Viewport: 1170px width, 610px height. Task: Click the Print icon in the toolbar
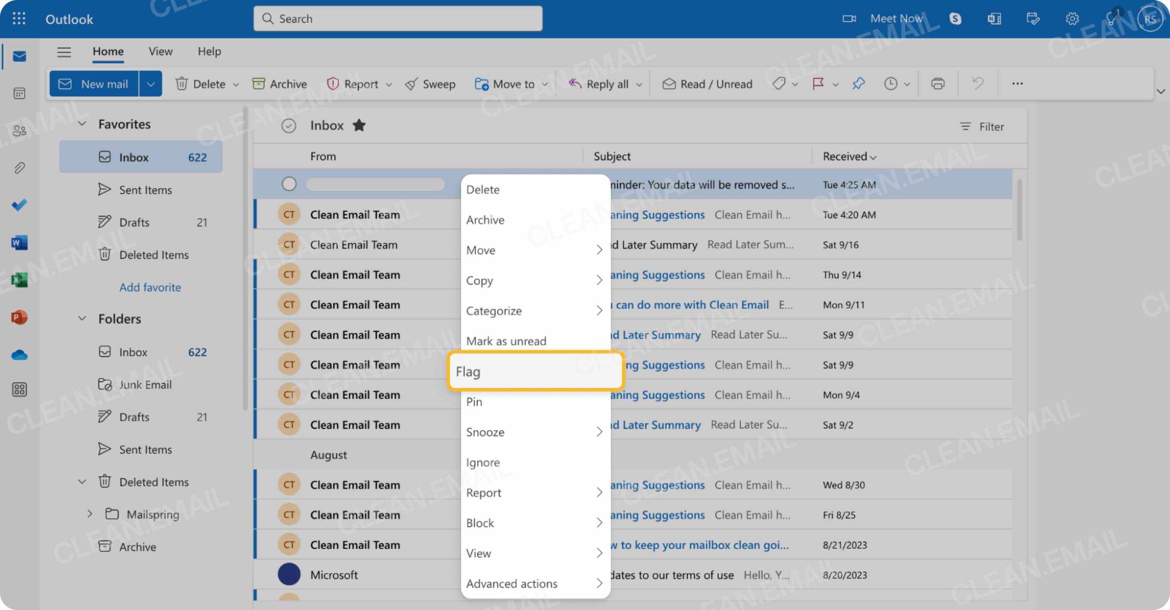pos(938,83)
